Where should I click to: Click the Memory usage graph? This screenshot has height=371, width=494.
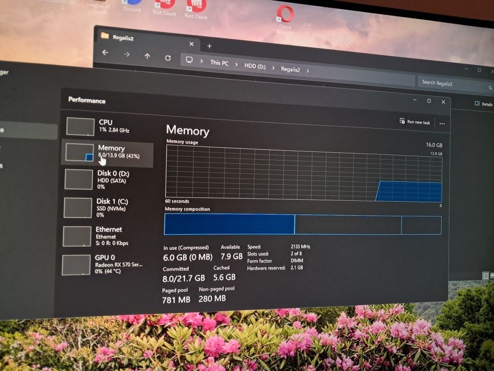[304, 173]
